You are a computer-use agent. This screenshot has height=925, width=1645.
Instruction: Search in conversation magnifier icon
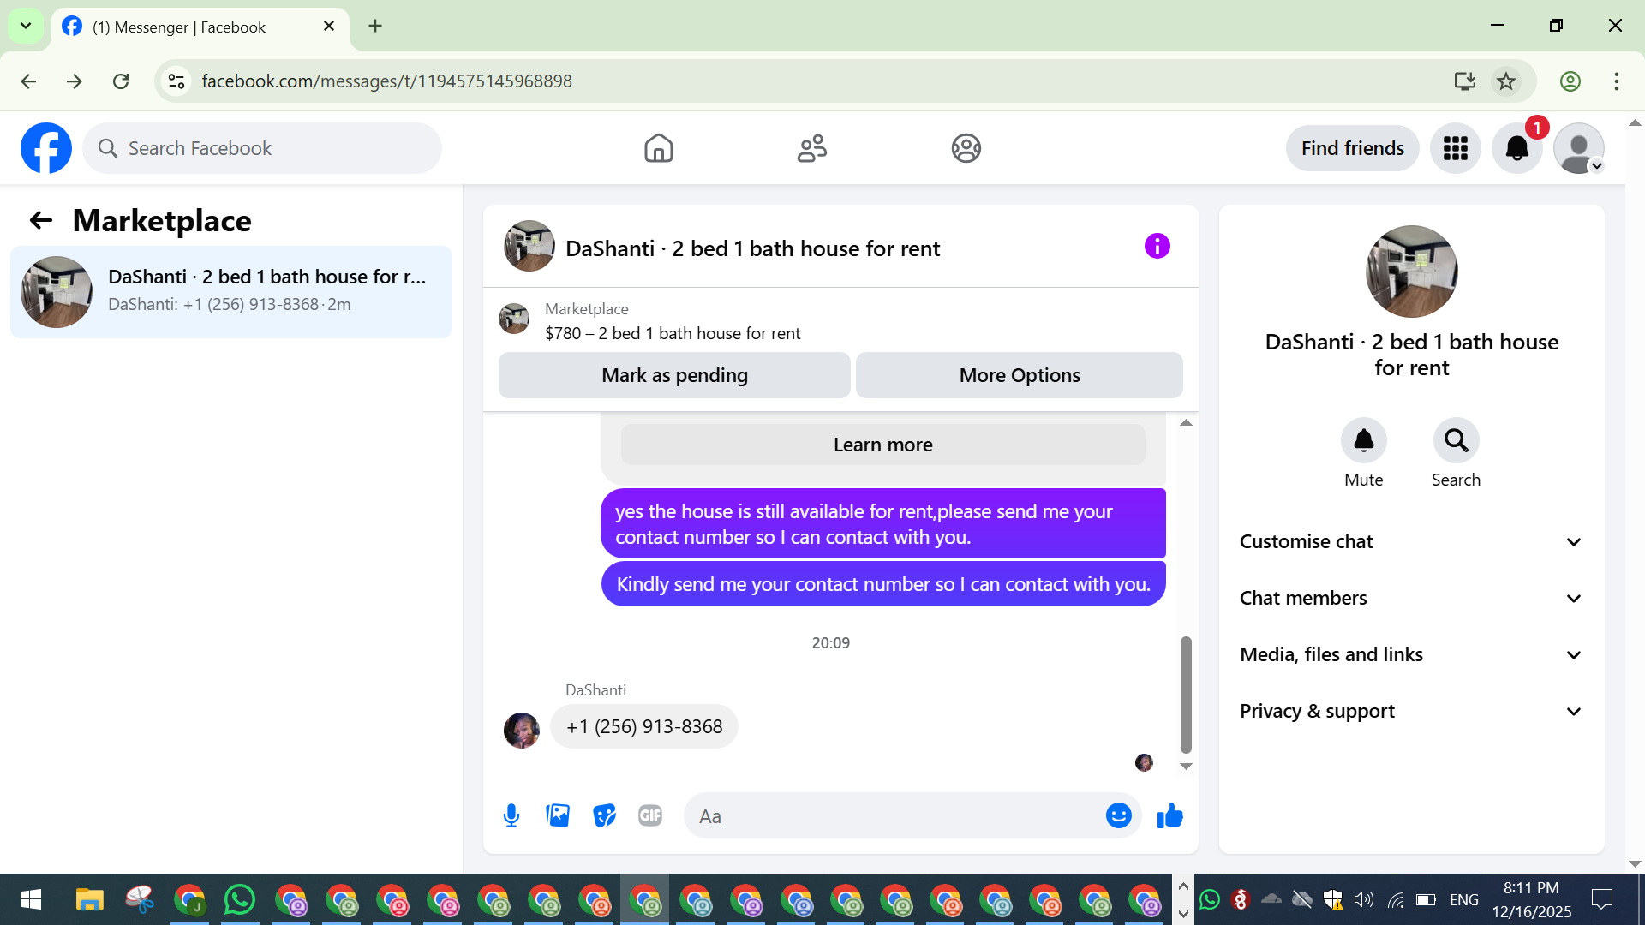click(x=1457, y=440)
